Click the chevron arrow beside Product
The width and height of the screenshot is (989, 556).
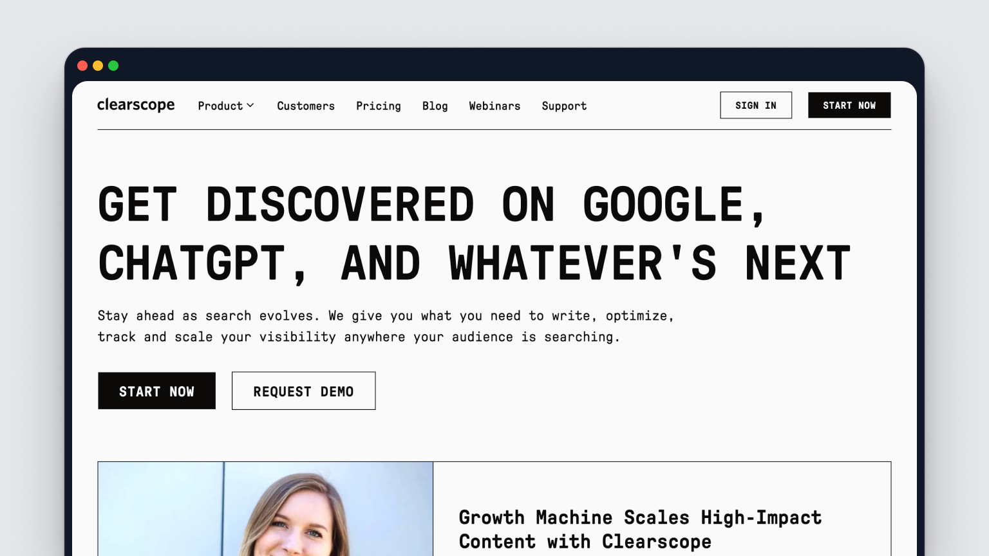coord(250,106)
